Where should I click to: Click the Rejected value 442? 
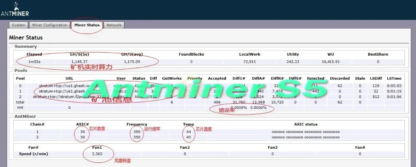coord(315,91)
